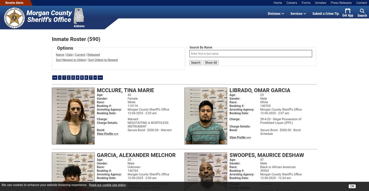The height and width of the screenshot is (191, 369).
Task: Open the Inmates page
Action: pyautogui.click(x=320, y=3)
